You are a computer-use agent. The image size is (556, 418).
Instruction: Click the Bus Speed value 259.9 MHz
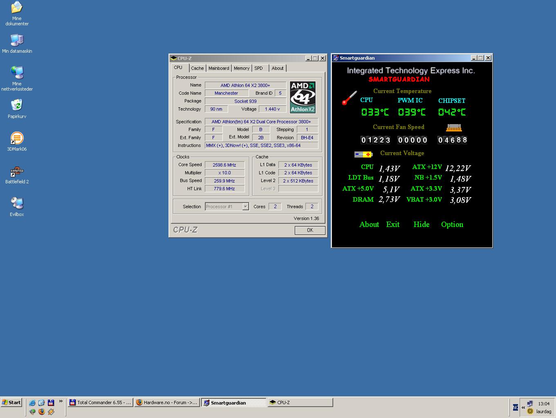point(224,181)
